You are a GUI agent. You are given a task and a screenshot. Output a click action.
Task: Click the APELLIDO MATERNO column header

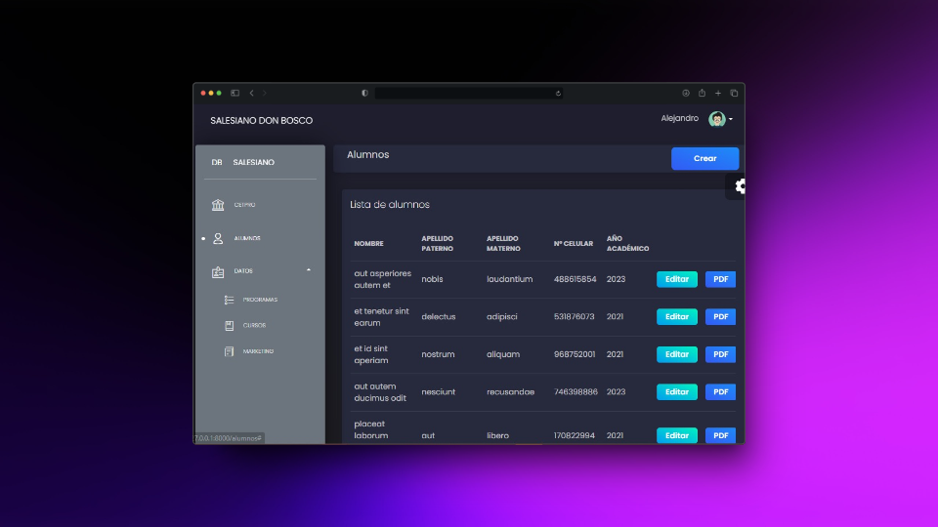click(x=503, y=244)
